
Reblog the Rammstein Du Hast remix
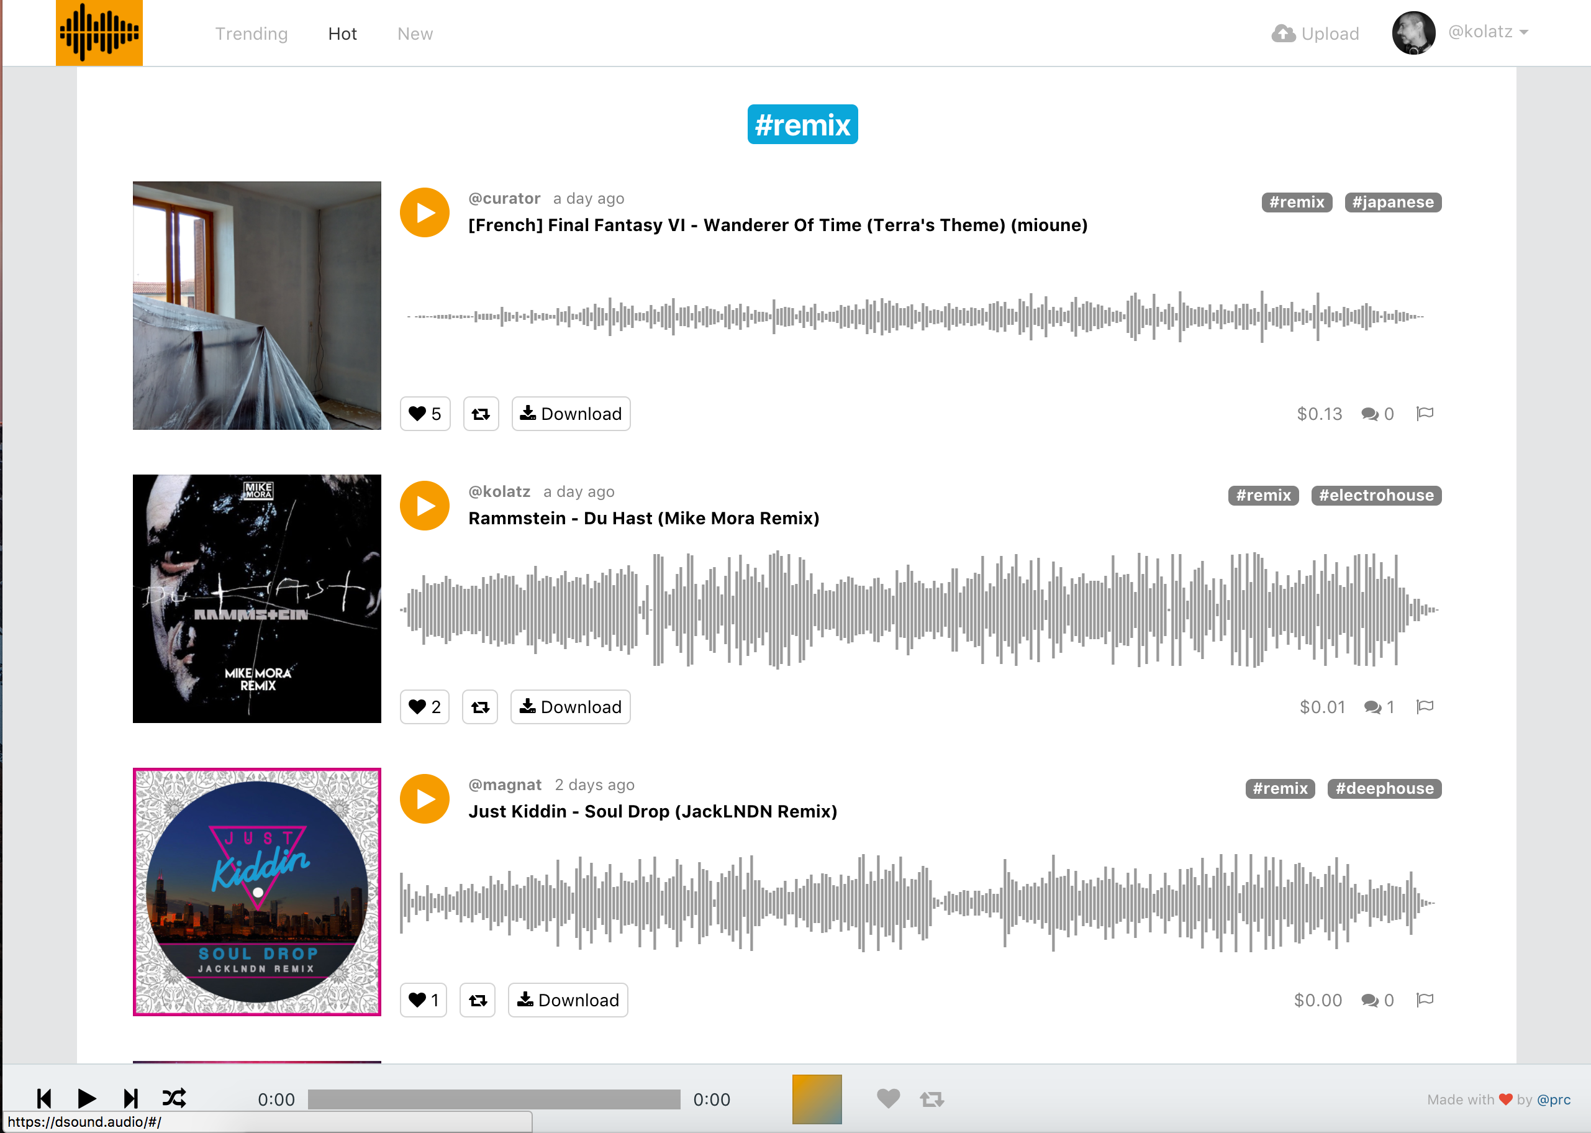coord(480,707)
